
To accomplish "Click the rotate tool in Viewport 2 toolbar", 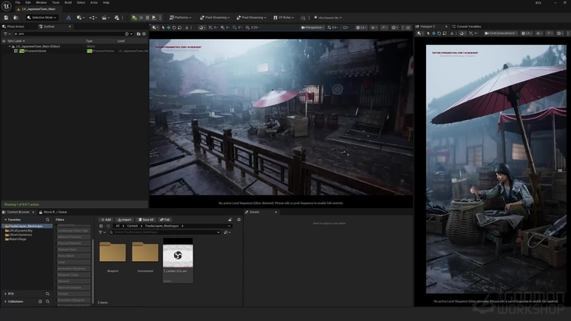I will point(439,33).
